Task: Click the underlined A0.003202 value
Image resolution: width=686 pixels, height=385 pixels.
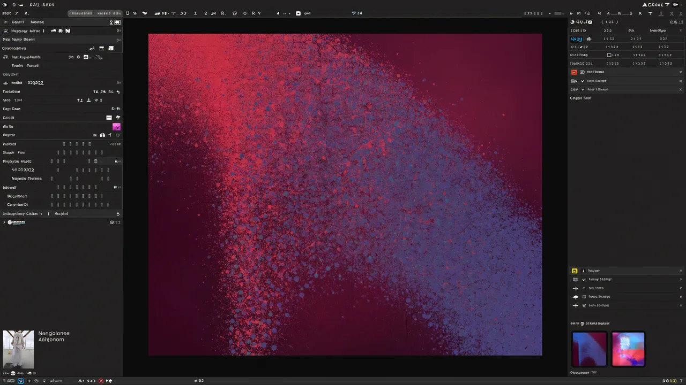Action: pos(23,170)
